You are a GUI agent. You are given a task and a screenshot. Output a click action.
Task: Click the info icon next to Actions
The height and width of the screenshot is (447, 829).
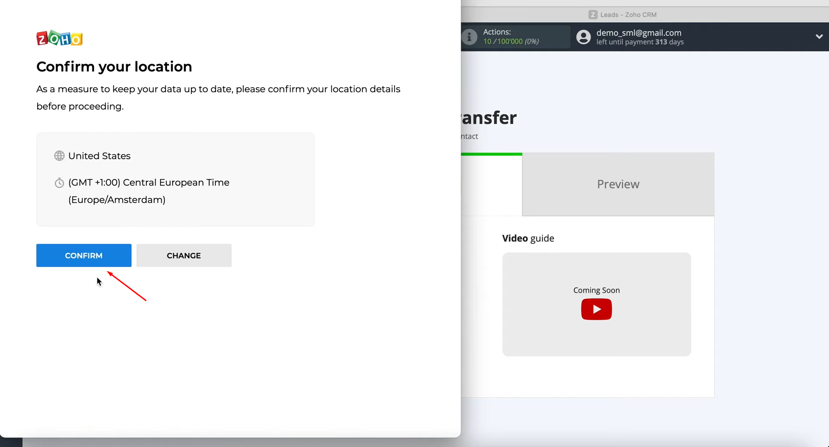tap(469, 37)
